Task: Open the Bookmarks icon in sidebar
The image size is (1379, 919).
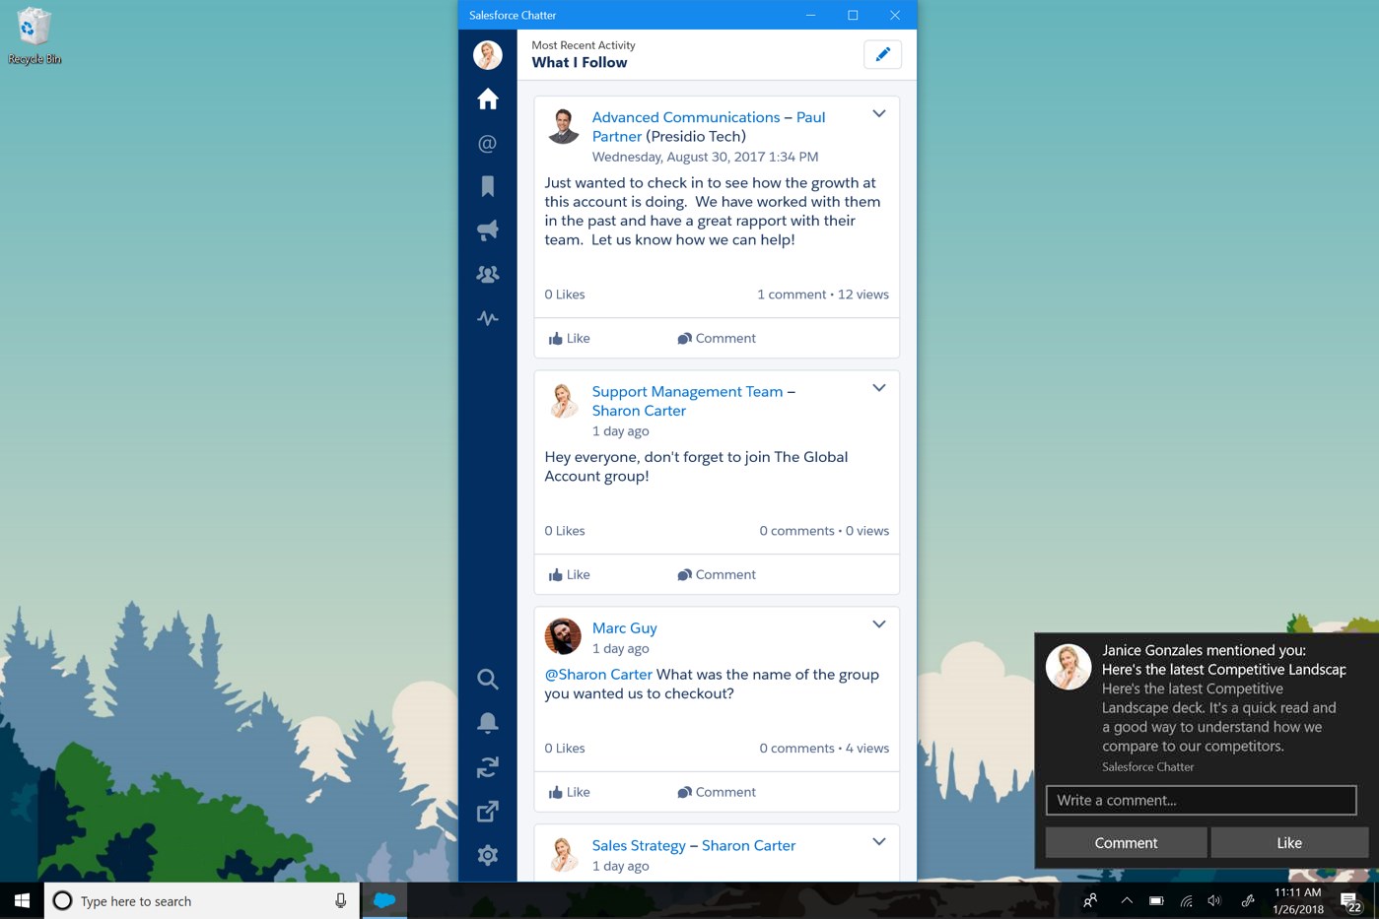Action: [487, 186]
